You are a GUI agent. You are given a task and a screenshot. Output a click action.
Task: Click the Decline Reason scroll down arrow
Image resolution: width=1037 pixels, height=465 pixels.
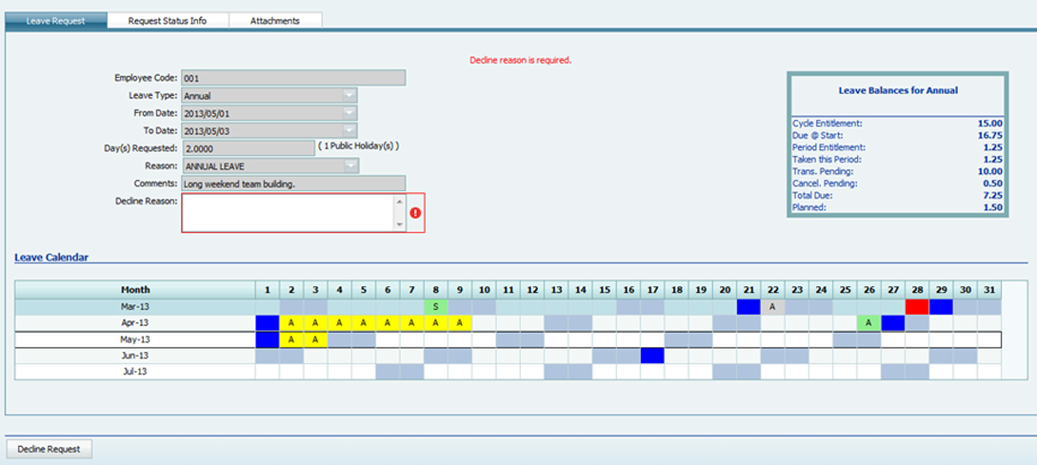399,224
